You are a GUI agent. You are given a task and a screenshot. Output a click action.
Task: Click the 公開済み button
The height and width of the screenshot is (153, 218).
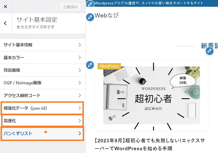(x=70, y=7)
